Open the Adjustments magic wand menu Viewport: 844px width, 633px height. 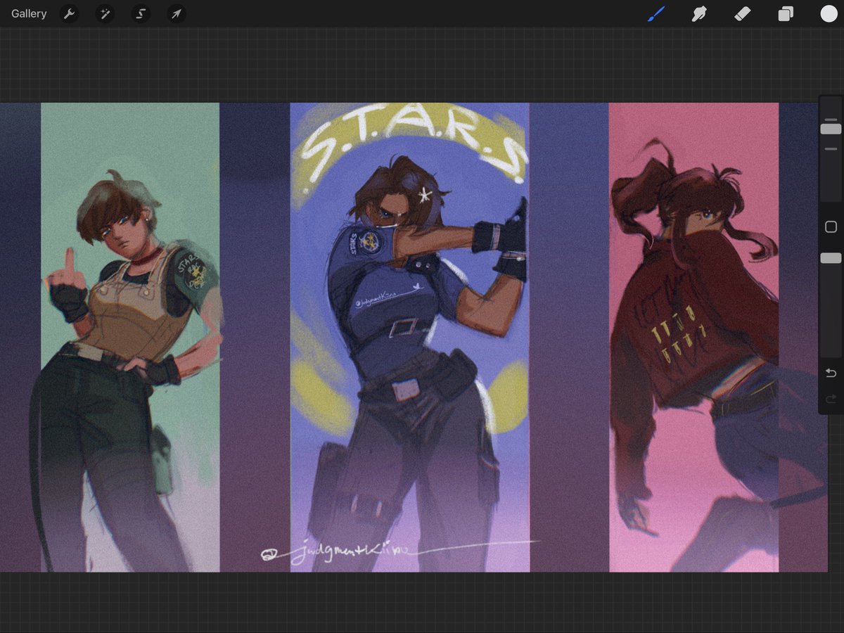click(105, 13)
